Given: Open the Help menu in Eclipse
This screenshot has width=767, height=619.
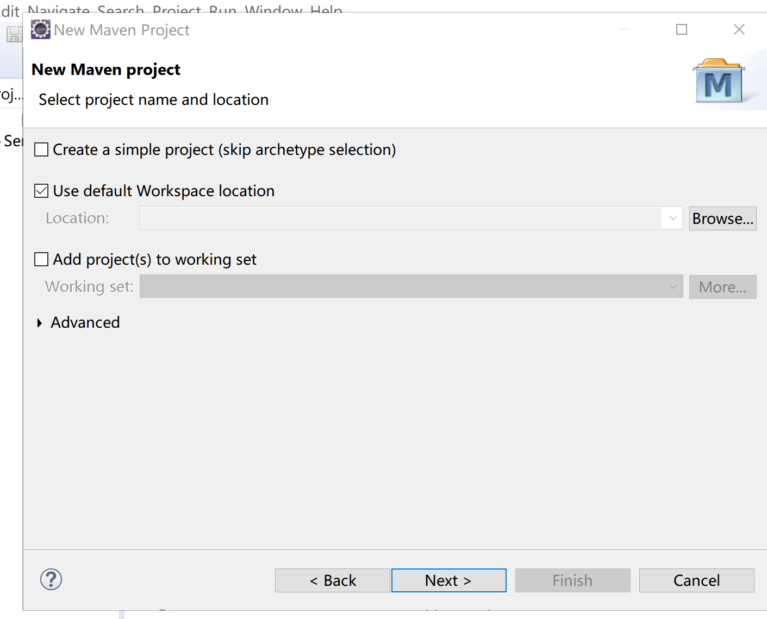Looking at the screenshot, I should 326,10.
